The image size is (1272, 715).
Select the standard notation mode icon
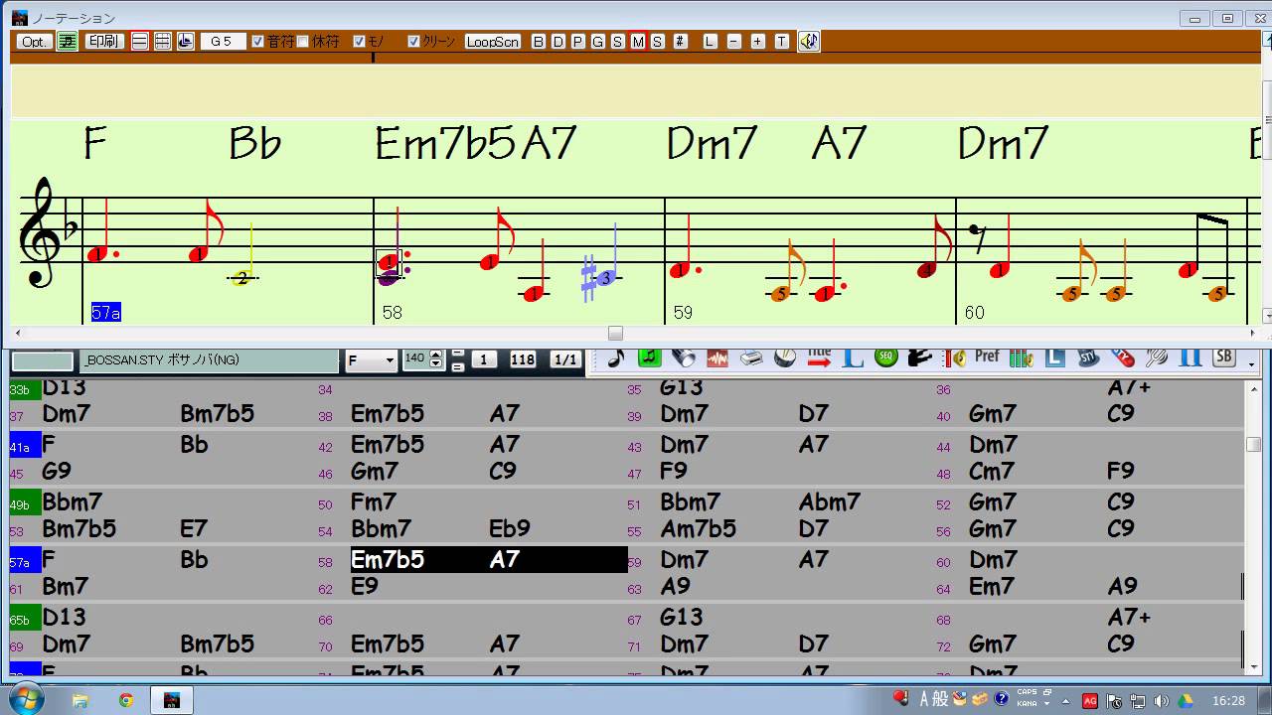[140, 42]
